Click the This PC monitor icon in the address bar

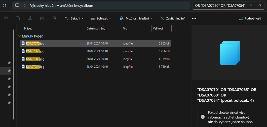point(17,5)
